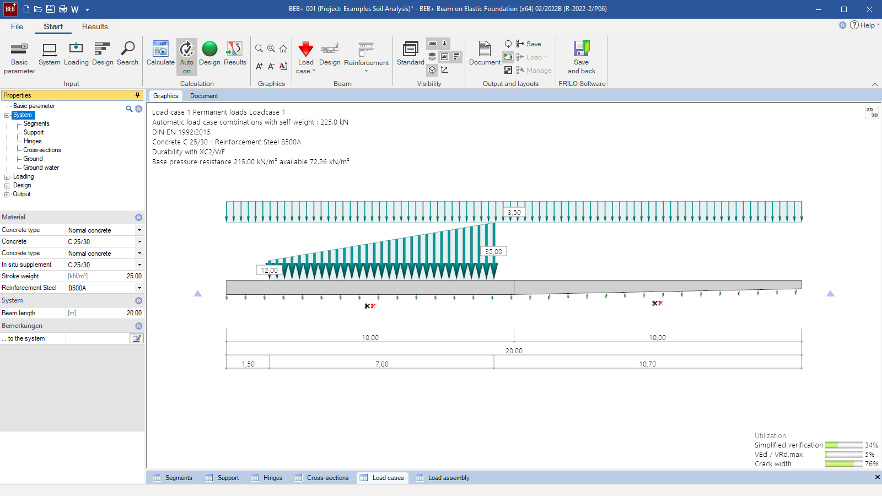Click the zoom magnifier graphics icon
The width and height of the screenshot is (882, 496).
coord(259,48)
